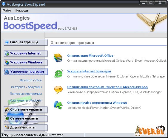This screenshot has width=168, height=138.
Task: Open Оптимизация Microsoft Office link
Action: coord(90,55)
